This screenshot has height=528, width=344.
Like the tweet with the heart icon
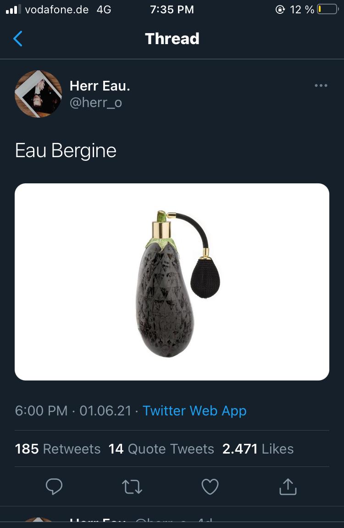[210, 487]
